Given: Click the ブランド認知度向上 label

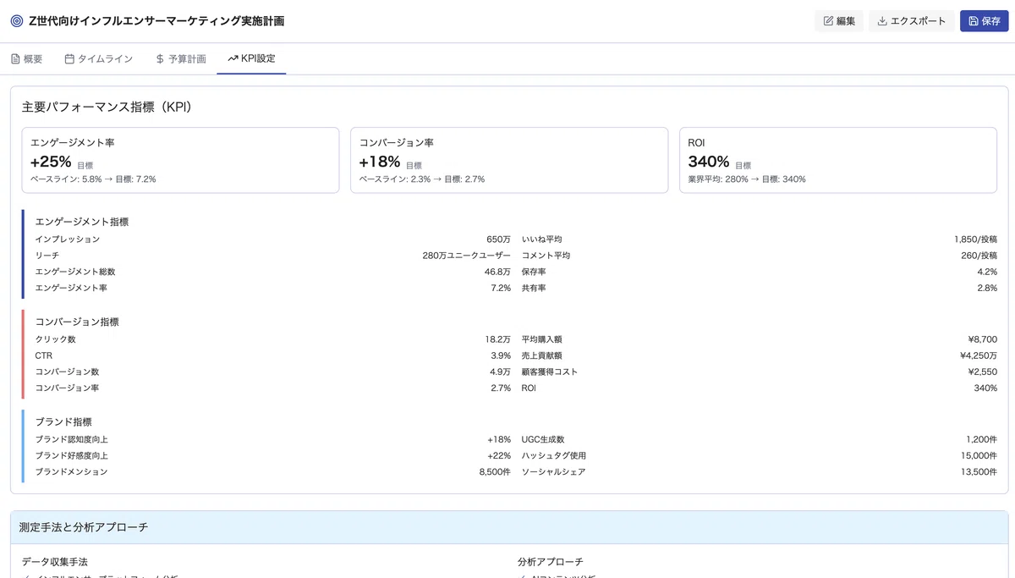Looking at the screenshot, I should (x=72, y=439).
